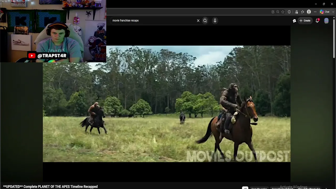Click the YouTube search magnifier button
This screenshot has width=336, height=189.
[205, 20]
